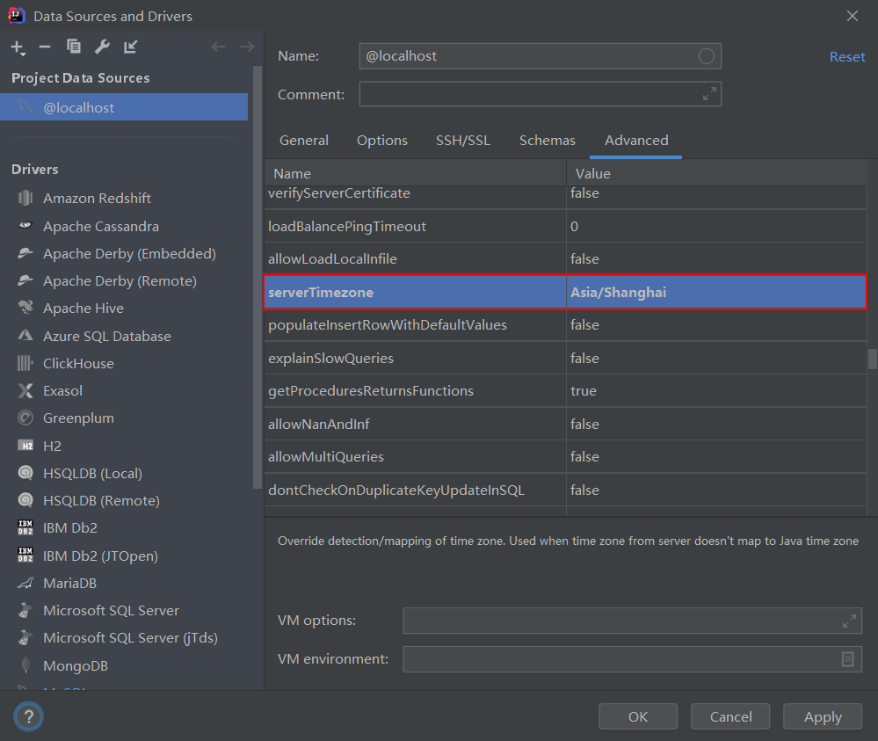The height and width of the screenshot is (741, 878).
Task: Switch to the General tab
Action: pyautogui.click(x=304, y=140)
